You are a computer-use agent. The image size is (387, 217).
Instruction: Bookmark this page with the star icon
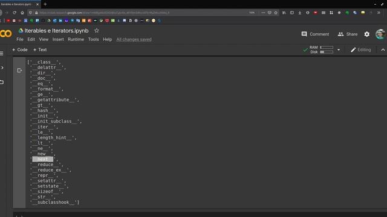point(276,13)
